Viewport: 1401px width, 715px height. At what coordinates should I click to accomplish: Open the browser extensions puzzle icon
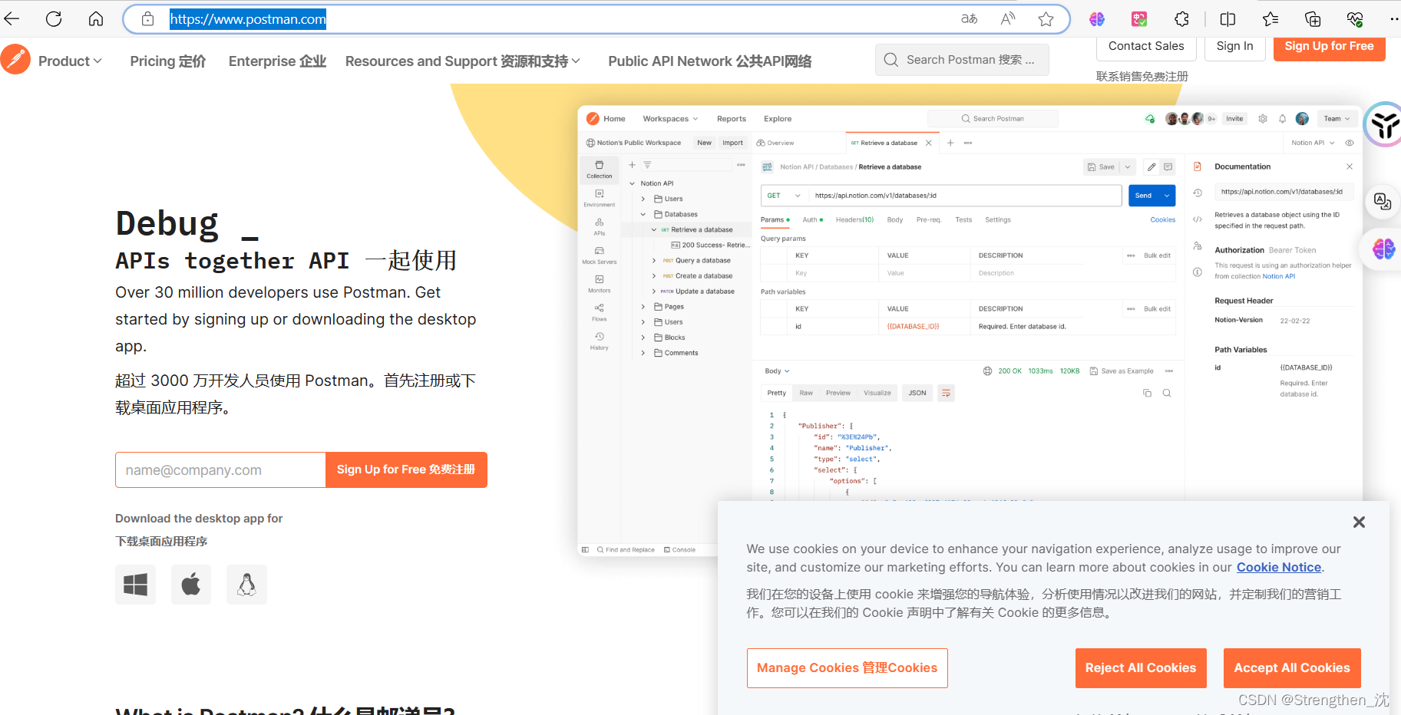coord(1182,18)
